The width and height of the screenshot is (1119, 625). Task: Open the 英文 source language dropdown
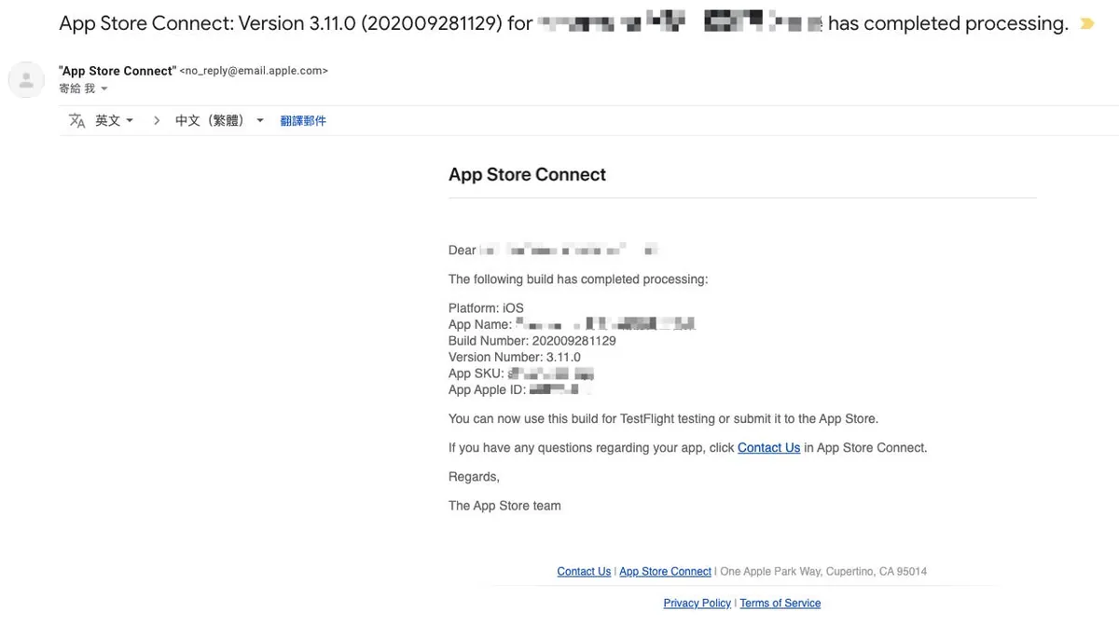pos(115,121)
